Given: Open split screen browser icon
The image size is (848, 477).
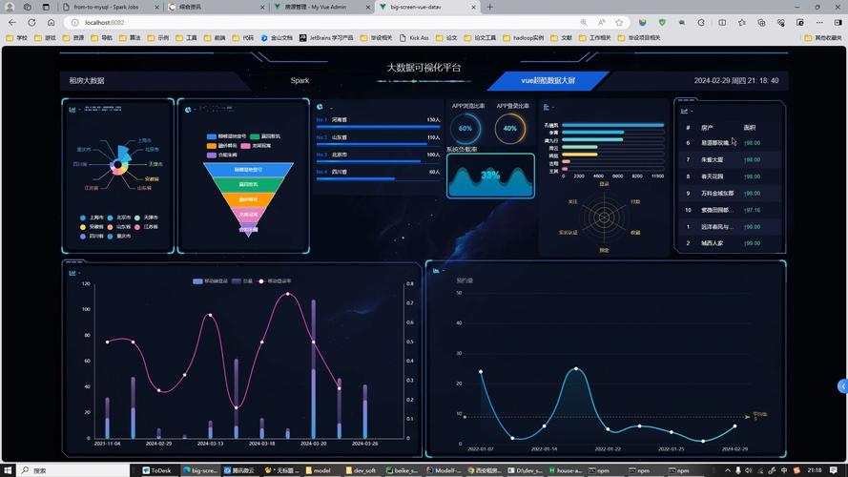Looking at the screenshot, I should click(722, 23).
